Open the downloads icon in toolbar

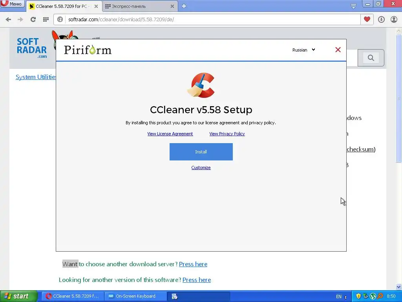pyautogui.click(x=381, y=20)
